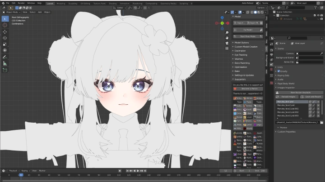Open viewport Options dropdown
The image size is (325, 182).
(x=262, y=8)
